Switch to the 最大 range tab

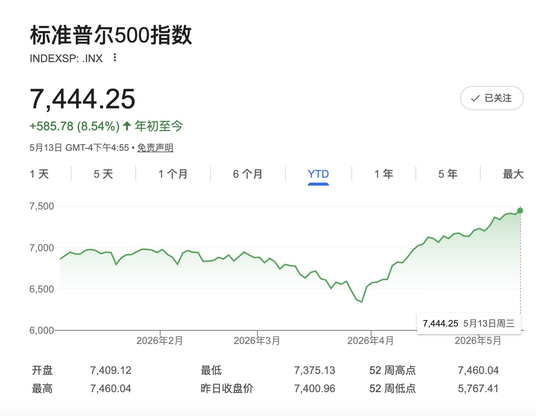tap(513, 174)
